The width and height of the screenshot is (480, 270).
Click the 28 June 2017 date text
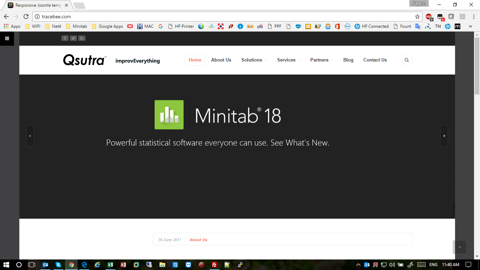pos(170,240)
